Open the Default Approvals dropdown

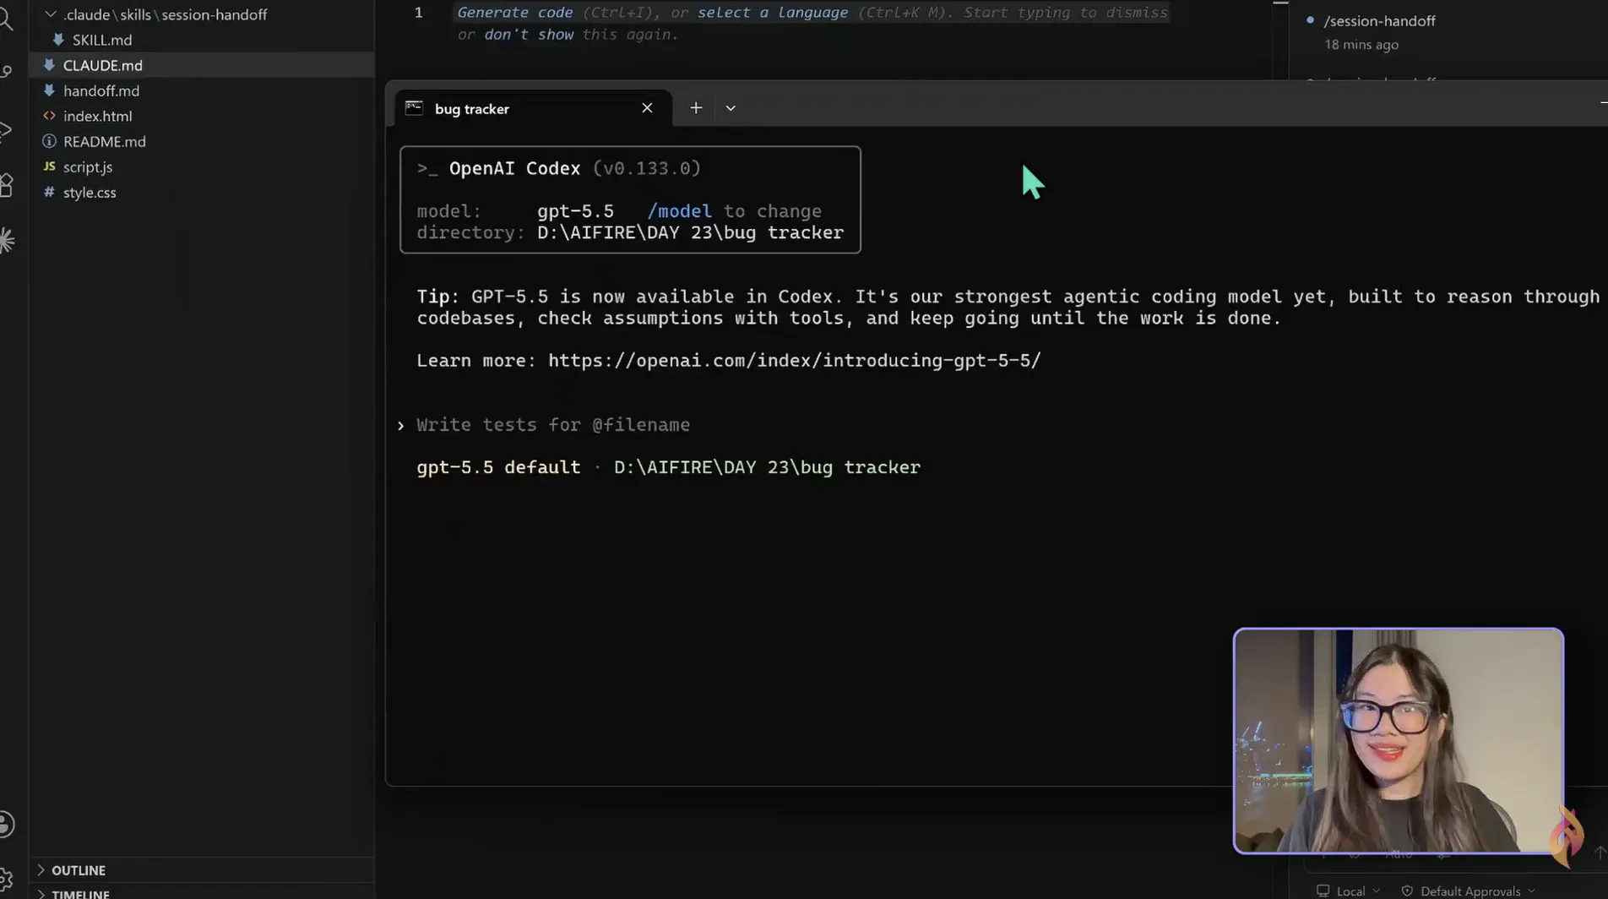point(1469,891)
